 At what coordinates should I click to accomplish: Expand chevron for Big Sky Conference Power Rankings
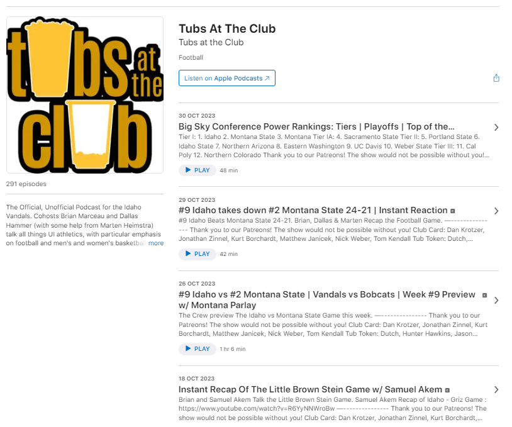pos(496,127)
